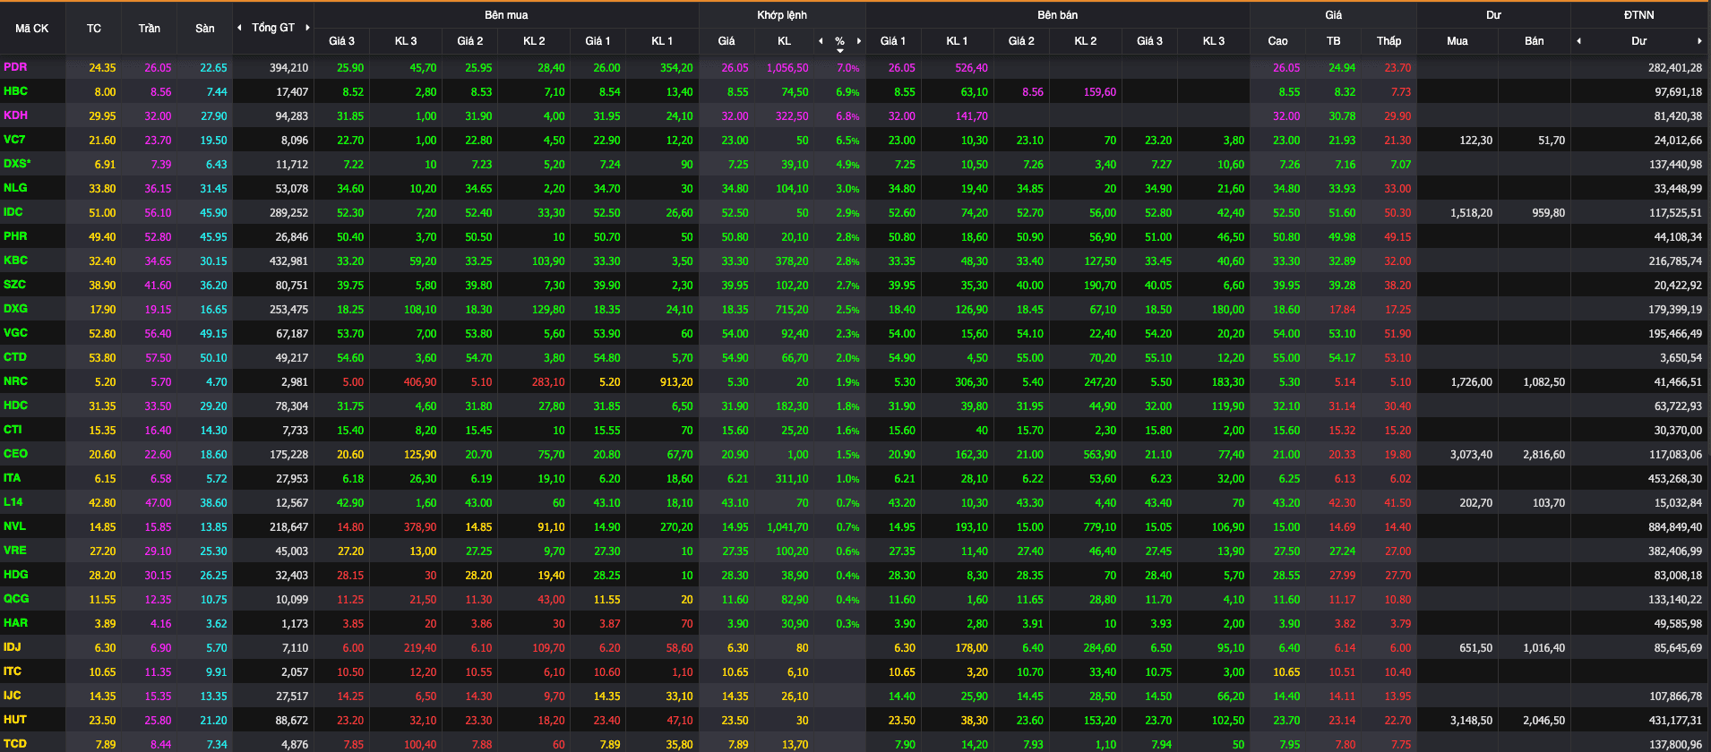Click PDR matched volume 1,056,50
Viewport: 1711px width, 752px height.
tap(787, 68)
